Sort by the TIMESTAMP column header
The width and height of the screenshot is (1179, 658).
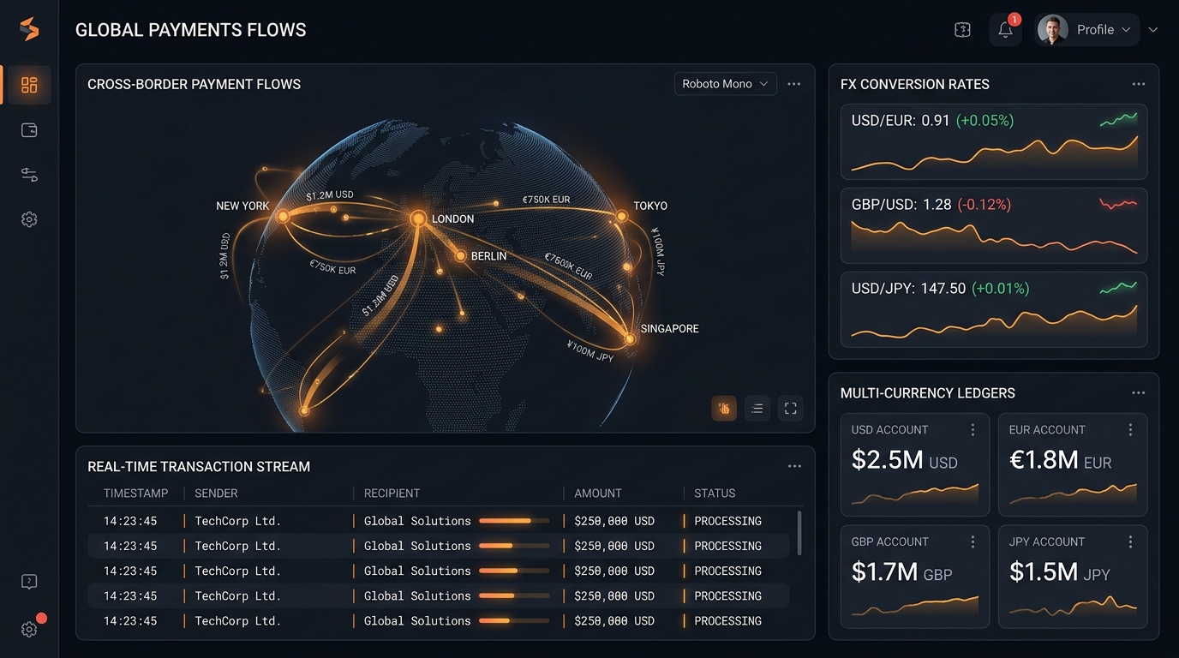136,493
